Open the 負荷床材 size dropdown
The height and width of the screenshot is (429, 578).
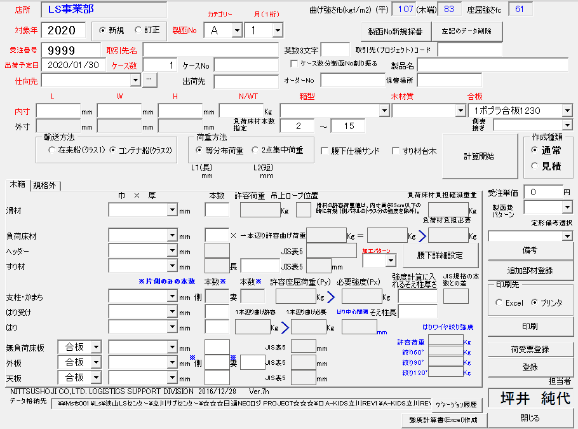pos(172,235)
